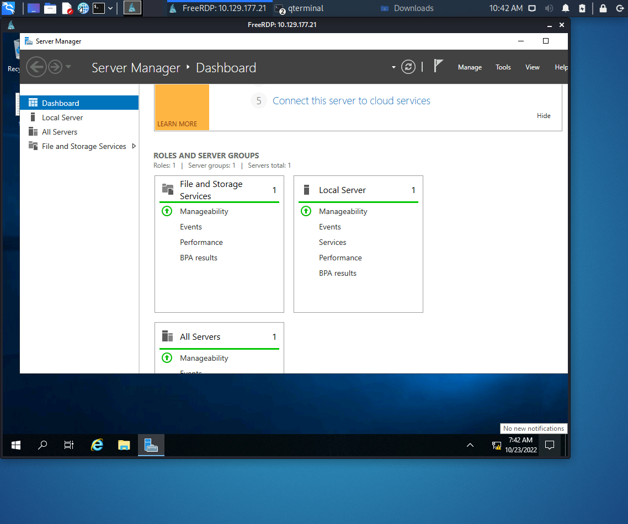Open Services in Local Server tile

pos(332,242)
